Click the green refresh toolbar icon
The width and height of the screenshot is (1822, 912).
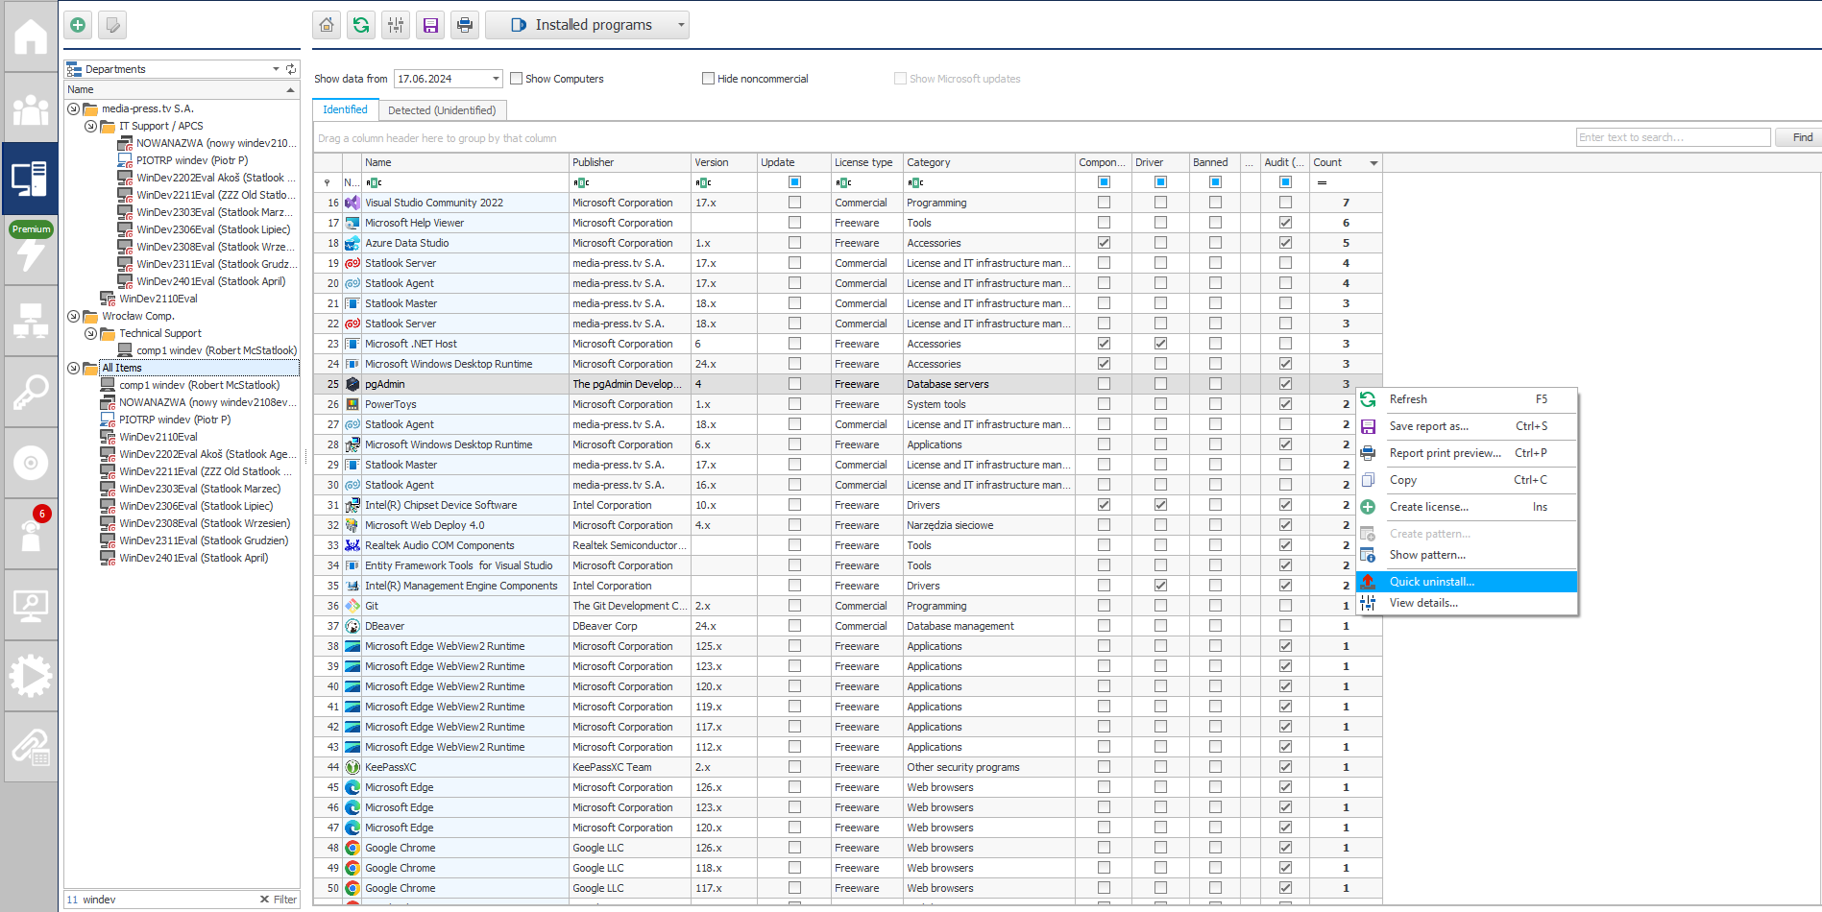click(361, 25)
